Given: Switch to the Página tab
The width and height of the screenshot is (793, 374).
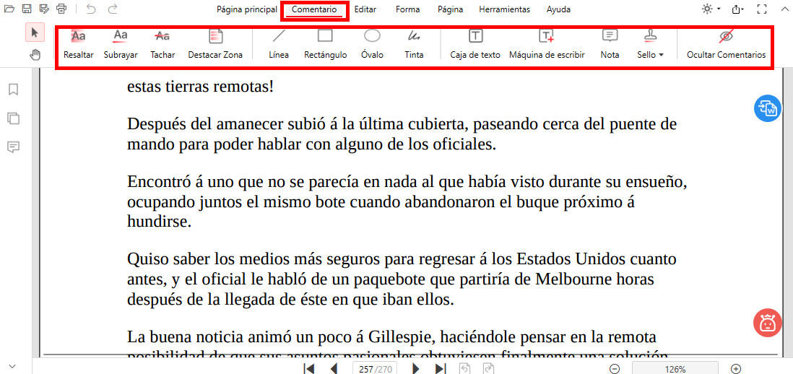Looking at the screenshot, I should pyautogui.click(x=450, y=9).
